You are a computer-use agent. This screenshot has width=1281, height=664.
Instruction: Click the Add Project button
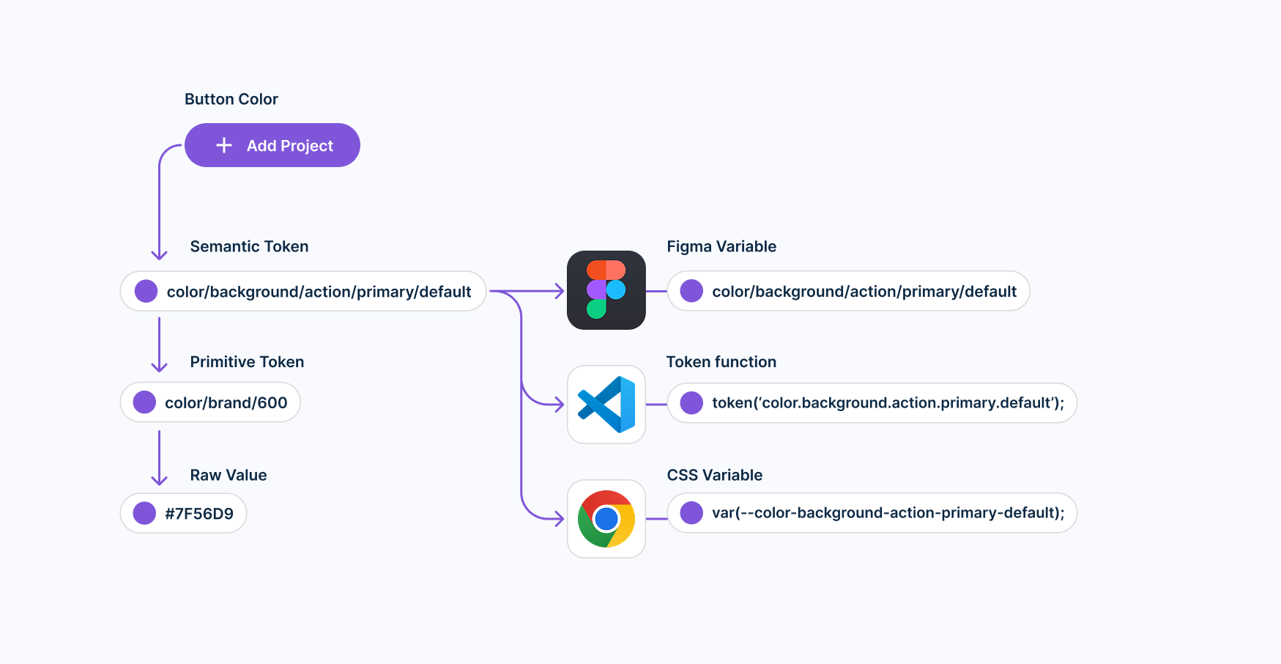[x=272, y=145]
